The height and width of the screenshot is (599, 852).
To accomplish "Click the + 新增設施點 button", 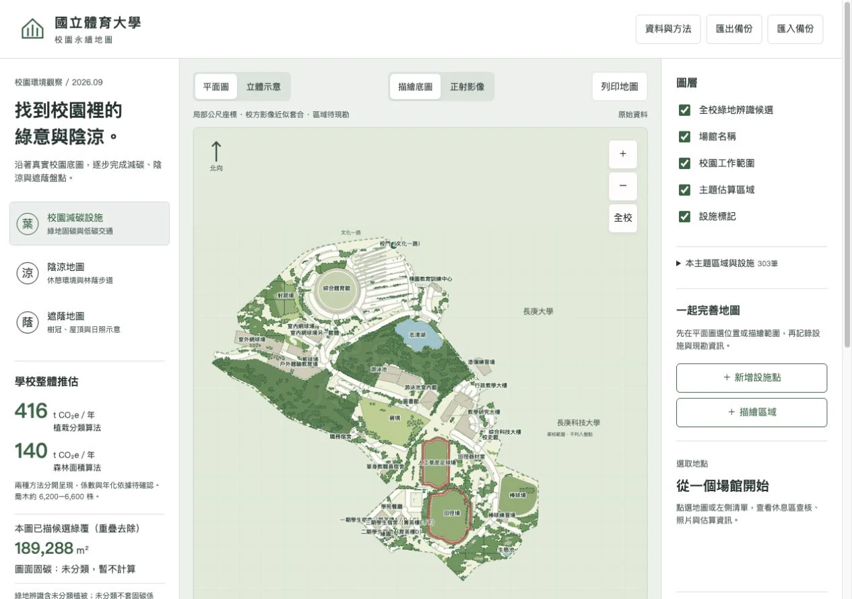I will tap(752, 378).
